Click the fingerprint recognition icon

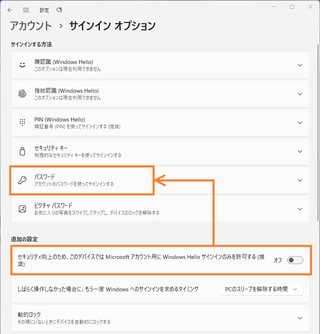[22, 94]
